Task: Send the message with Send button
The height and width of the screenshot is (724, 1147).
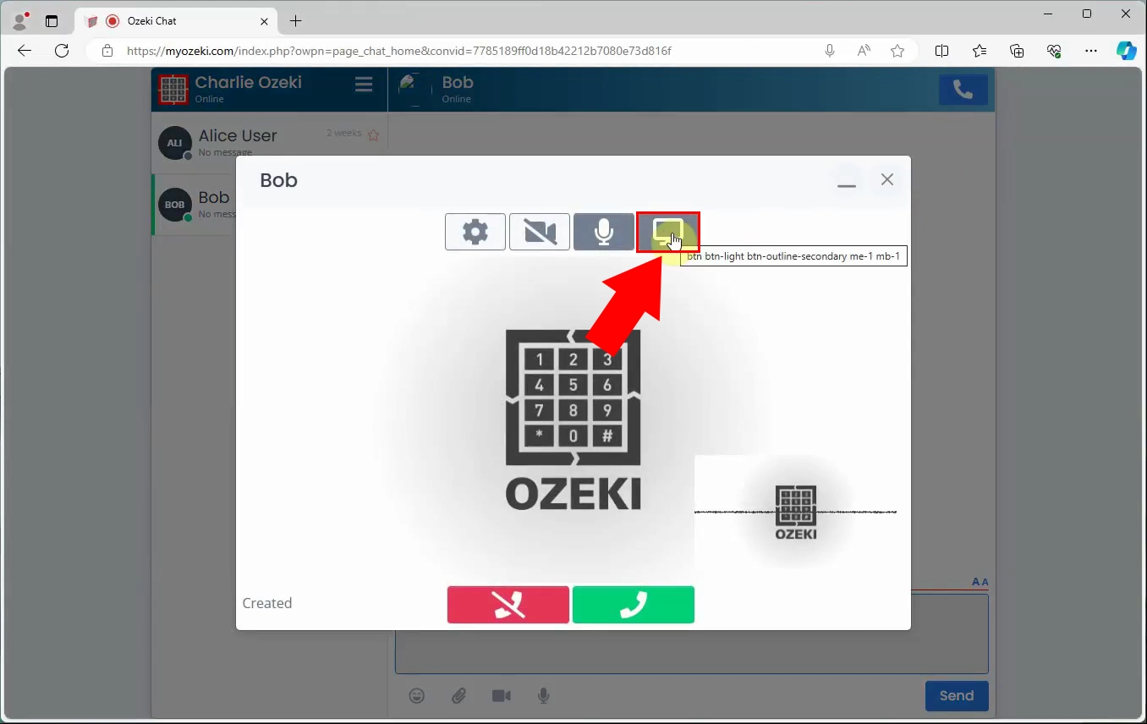Action: 957,696
